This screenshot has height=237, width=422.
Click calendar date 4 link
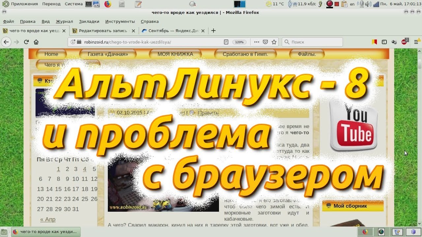click(85, 169)
